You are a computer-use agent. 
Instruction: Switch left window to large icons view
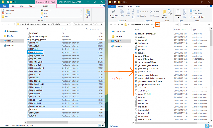[103, 125]
